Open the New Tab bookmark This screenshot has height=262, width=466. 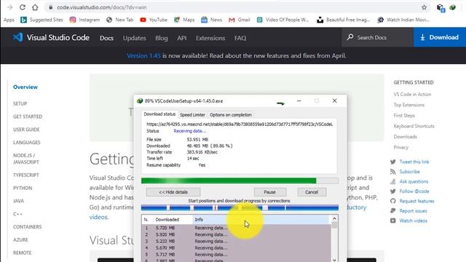tap(119, 20)
